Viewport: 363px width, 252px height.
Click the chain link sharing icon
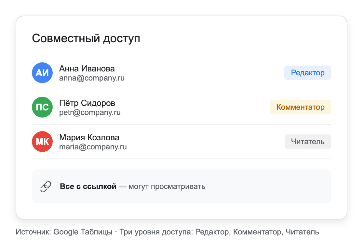(x=45, y=186)
